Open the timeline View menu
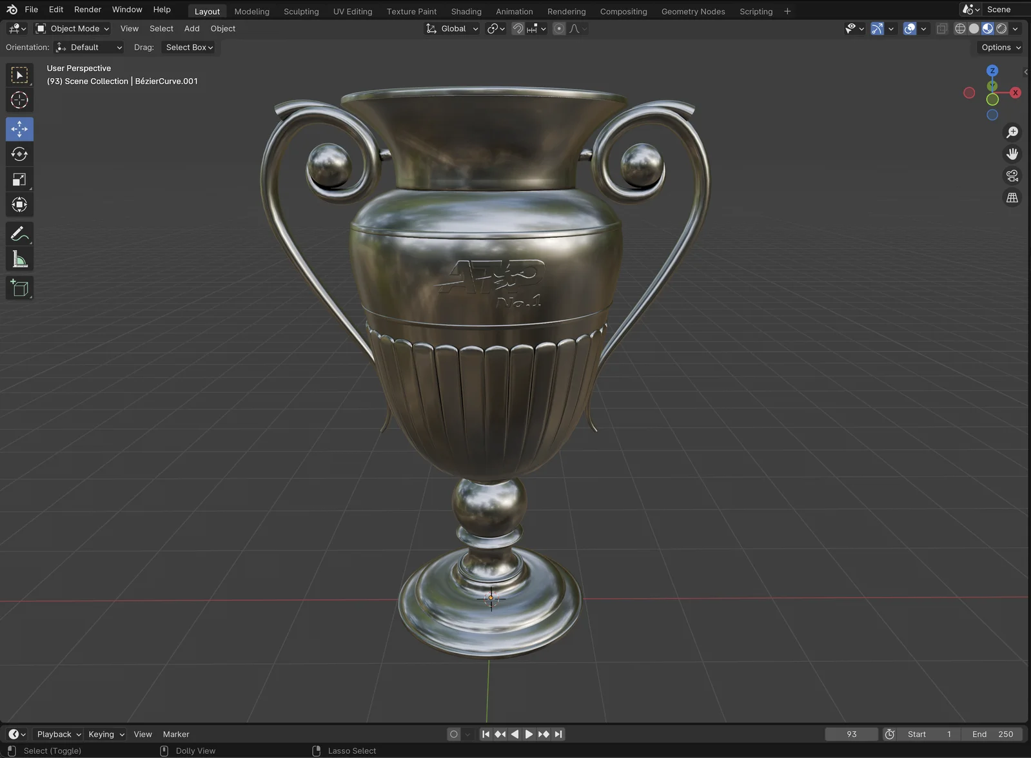 click(142, 734)
